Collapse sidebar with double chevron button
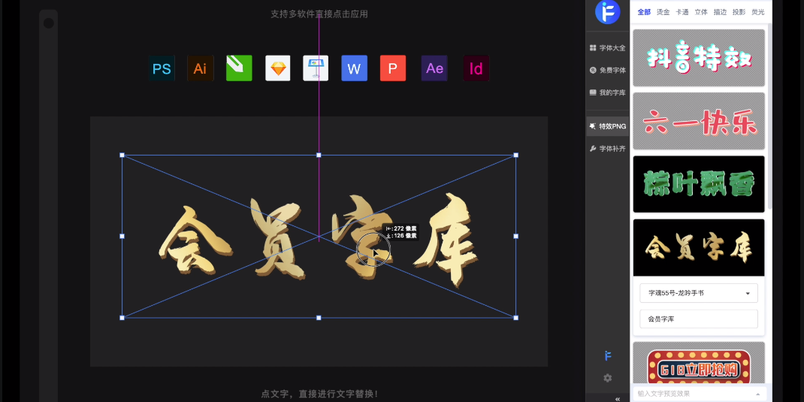The image size is (804, 402). 618,398
